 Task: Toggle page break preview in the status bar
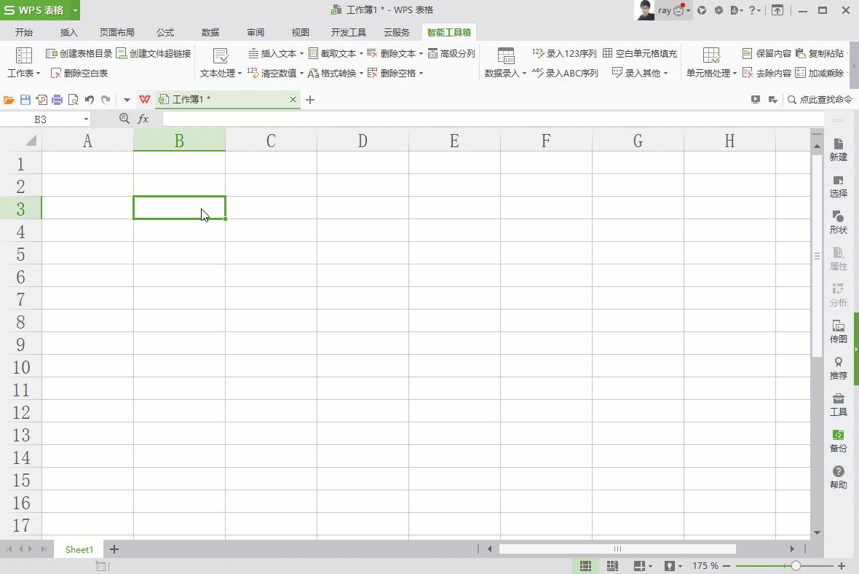614,566
